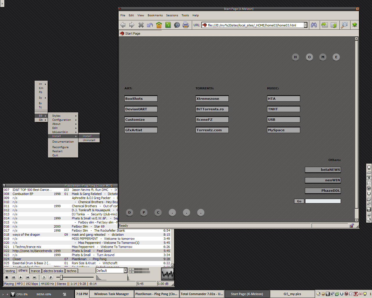Viewport: 372px width, 298px height.
Task: Open the Sessions menu
Action: [x=172, y=15]
